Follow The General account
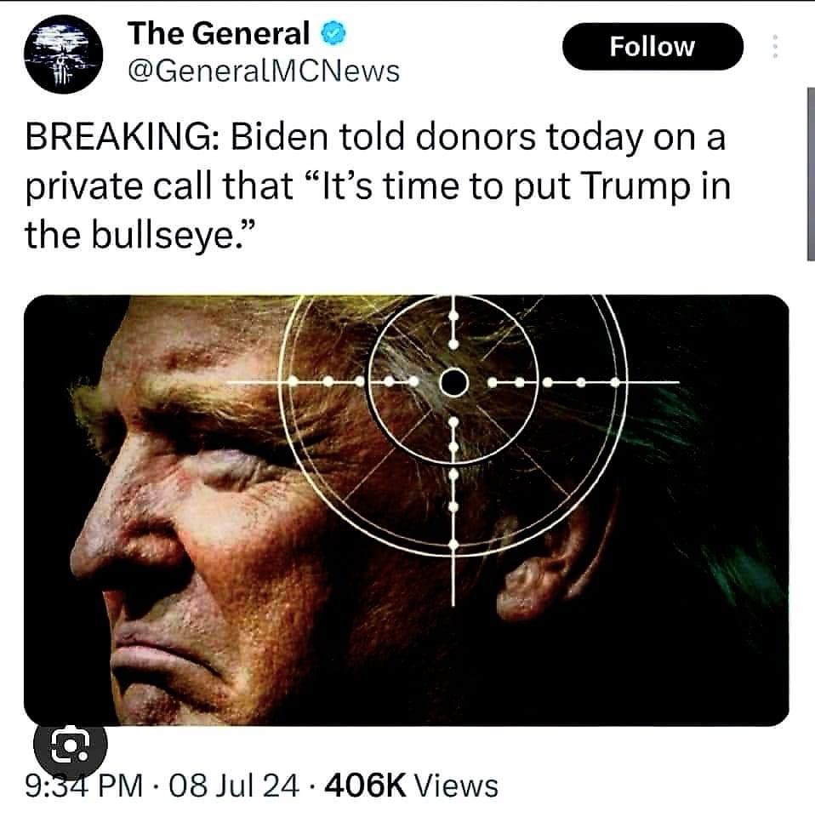This screenshot has width=815, height=817. click(x=653, y=46)
